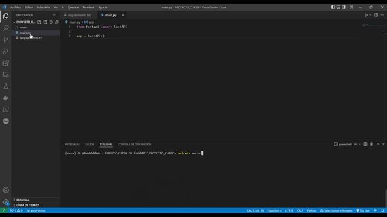
Task: Open requirements.txt in the explorer tree
Action: [31, 38]
